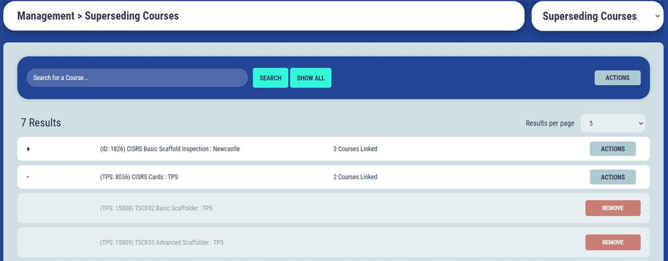The image size is (668, 261).
Task: Open ACTIONS for CISRS Cards : TPS
Action: tap(612, 177)
